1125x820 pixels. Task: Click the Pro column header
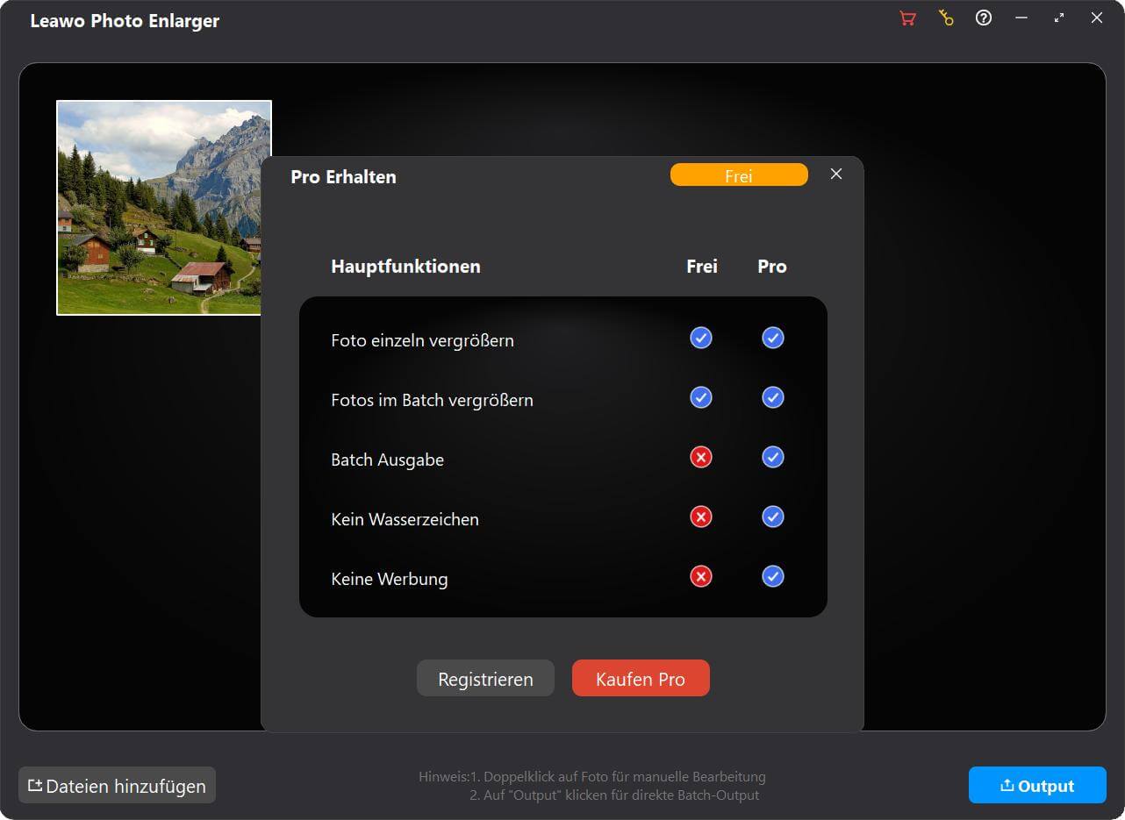772,267
